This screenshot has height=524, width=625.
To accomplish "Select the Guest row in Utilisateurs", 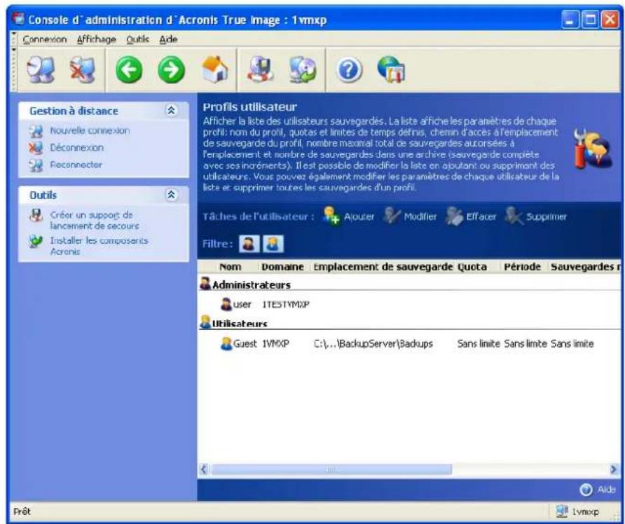I will click(409, 344).
